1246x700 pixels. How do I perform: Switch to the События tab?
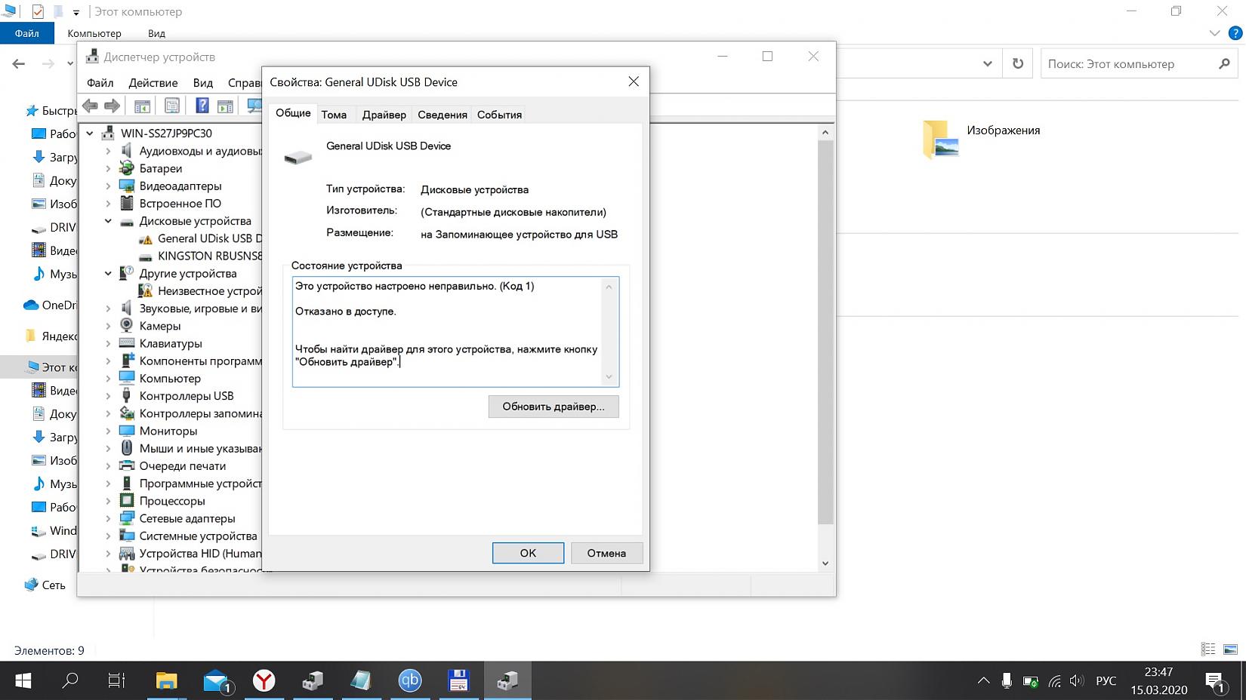click(x=499, y=115)
